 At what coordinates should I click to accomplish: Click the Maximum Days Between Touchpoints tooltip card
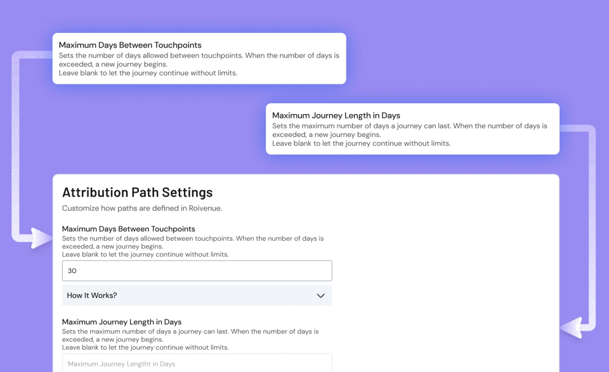pyautogui.click(x=199, y=58)
